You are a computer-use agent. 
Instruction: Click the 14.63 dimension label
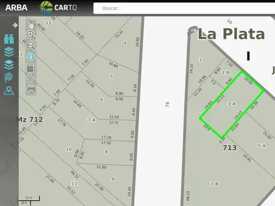[208, 105]
